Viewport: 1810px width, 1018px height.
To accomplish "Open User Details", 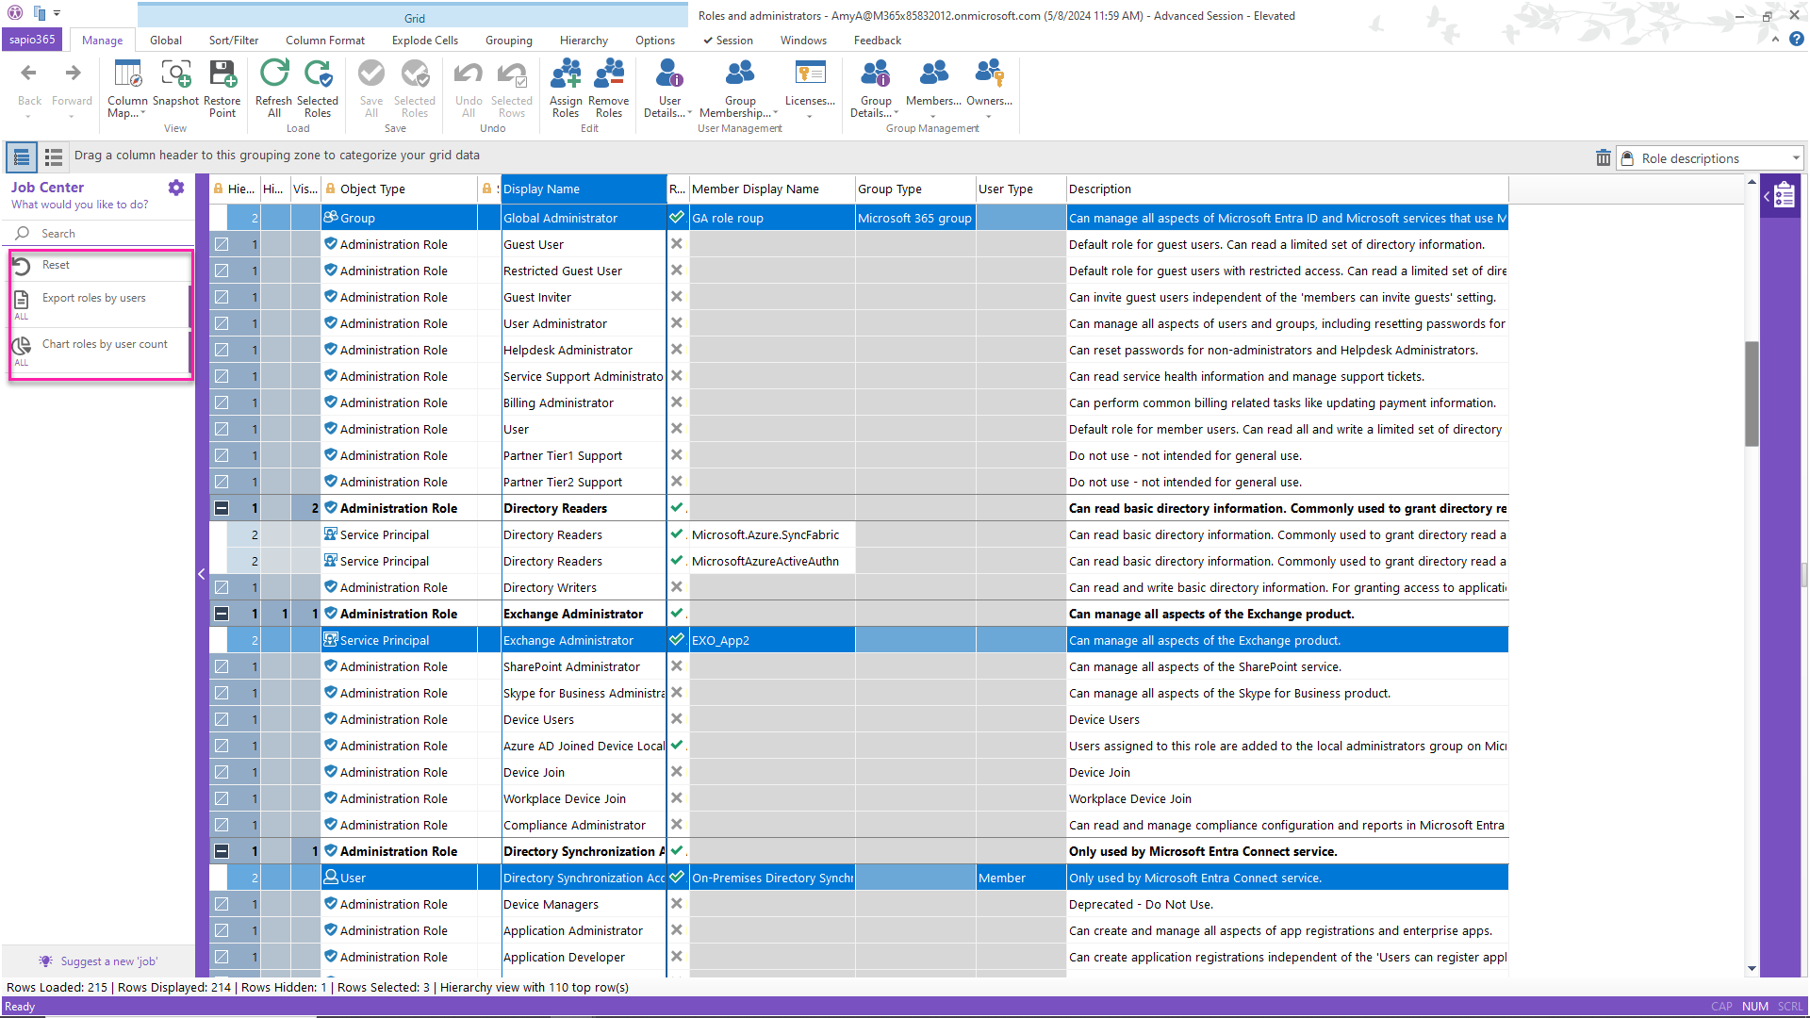I will [669, 89].
